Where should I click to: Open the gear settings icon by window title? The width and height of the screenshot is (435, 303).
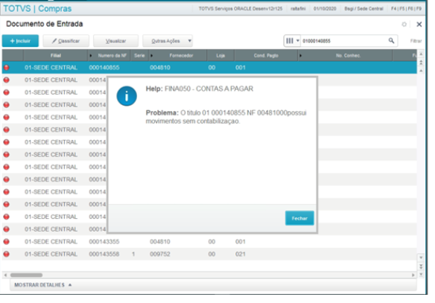point(404,25)
